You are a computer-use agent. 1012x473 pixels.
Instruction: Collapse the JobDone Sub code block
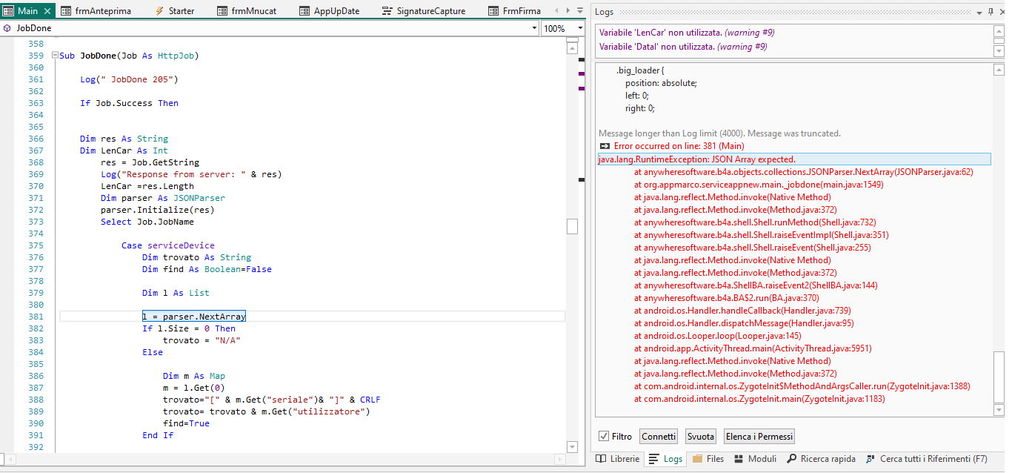click(54, 56)
